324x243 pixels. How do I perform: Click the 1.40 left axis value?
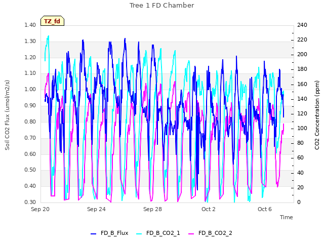(x=30, y=25)
